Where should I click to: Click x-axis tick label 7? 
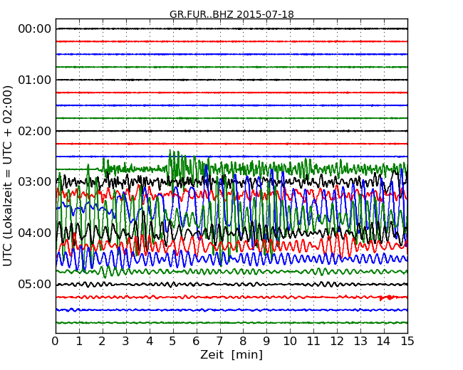tap(219, 341)
